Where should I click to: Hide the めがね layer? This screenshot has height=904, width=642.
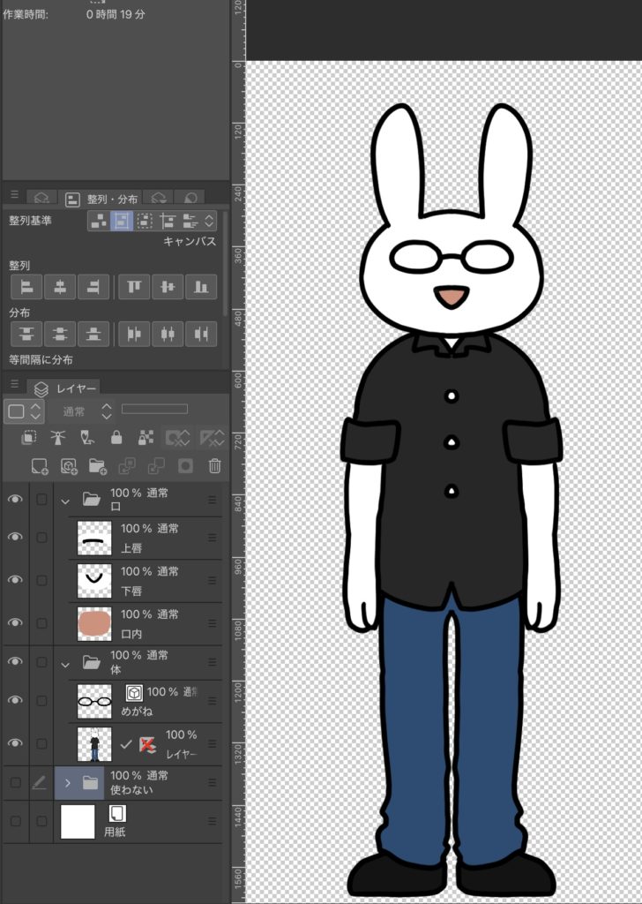[15, 700]
